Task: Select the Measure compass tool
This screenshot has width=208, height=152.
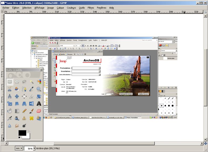Action: pos(10,96)
